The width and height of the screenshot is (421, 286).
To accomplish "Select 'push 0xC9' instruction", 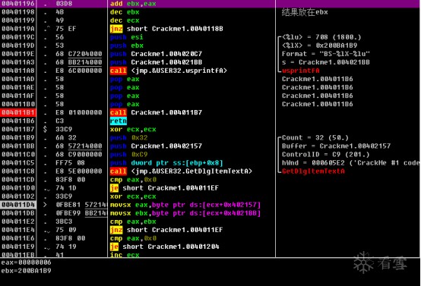I will [x=128, y=155].
